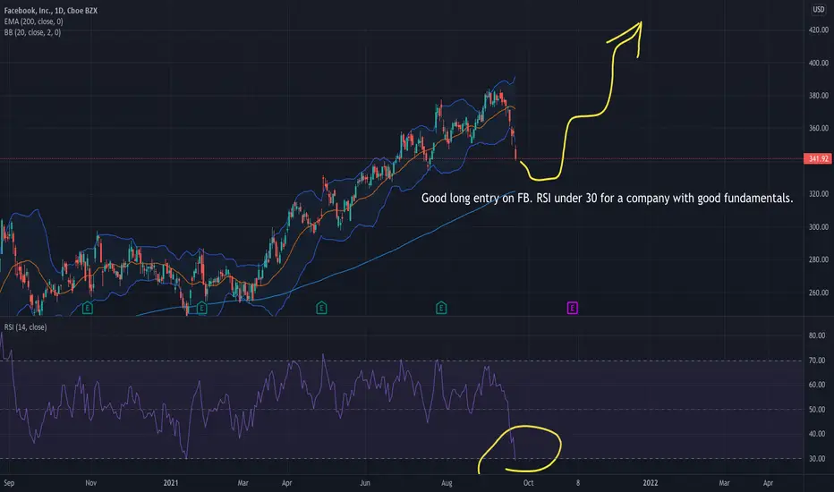This screenshot has height=492, width=834.
Task: Click the RSI 60.00 axis label
Action: point(817,385)
